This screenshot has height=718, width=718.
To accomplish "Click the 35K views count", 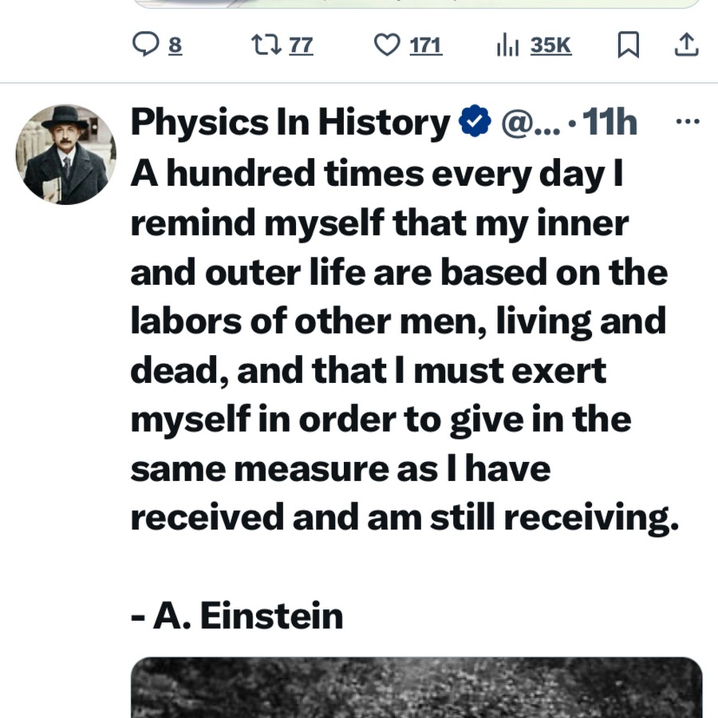I will coord(550,46).
